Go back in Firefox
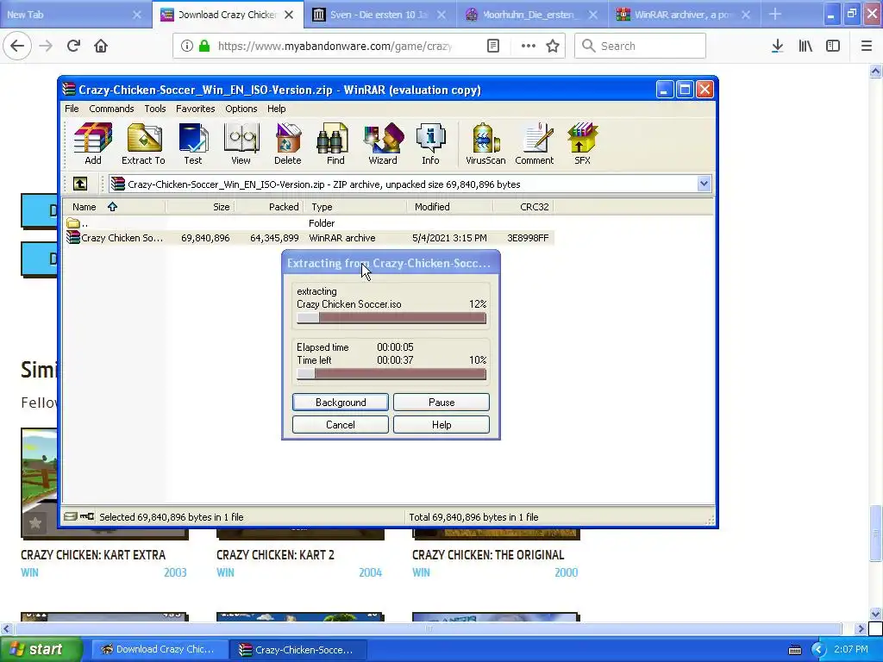Screen dimensions: 883x662 click(17, 46)
